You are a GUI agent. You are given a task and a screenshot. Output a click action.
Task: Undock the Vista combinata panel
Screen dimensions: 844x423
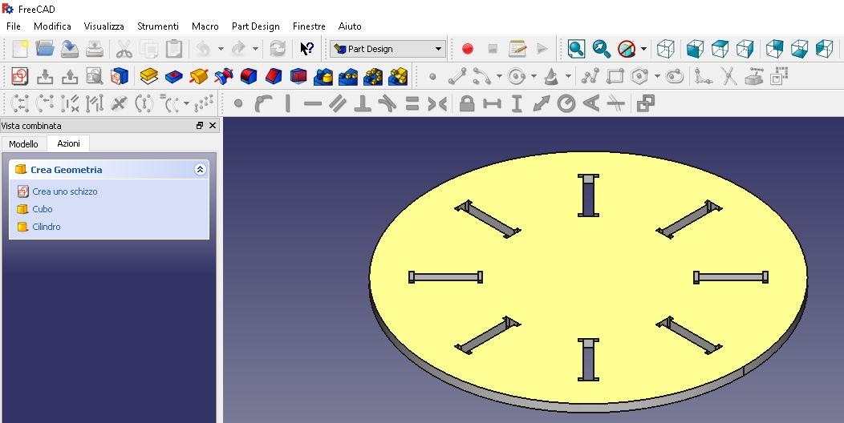coord(200,126)
